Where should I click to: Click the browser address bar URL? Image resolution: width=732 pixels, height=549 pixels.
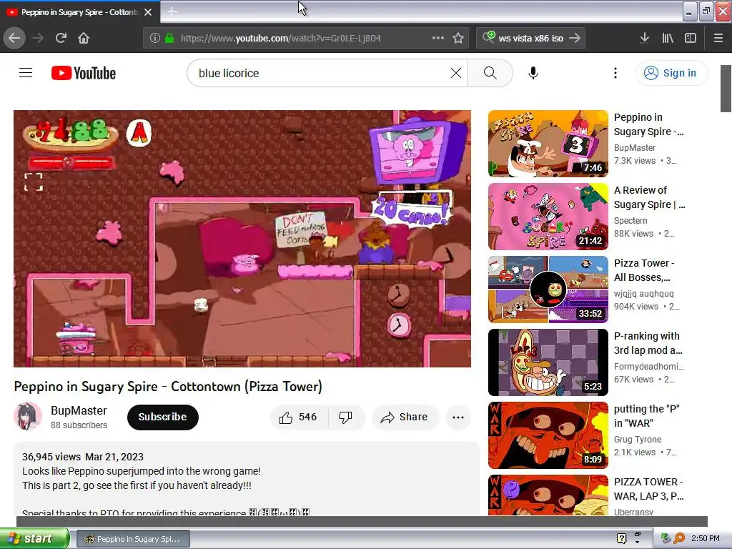pyautogui.click(x=280, y=39)
